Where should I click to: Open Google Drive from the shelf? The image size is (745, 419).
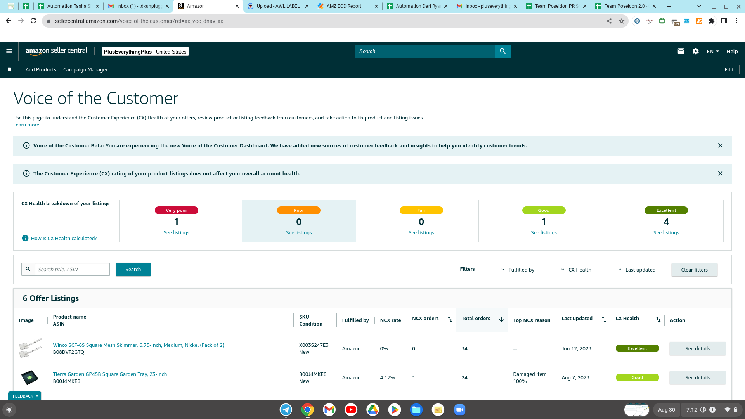373,410
